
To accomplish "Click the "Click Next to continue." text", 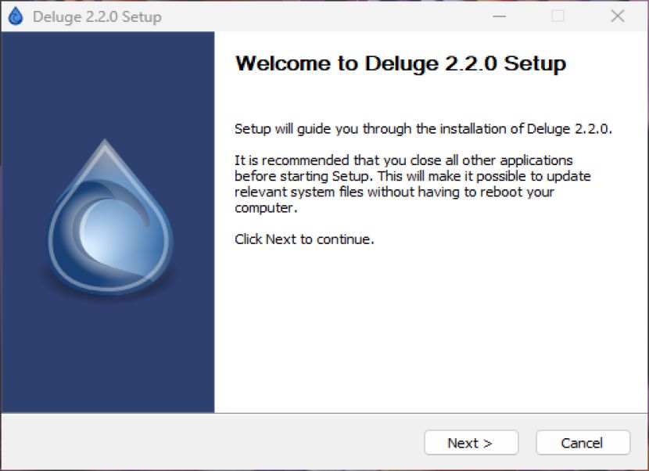I will pos(304,239).
